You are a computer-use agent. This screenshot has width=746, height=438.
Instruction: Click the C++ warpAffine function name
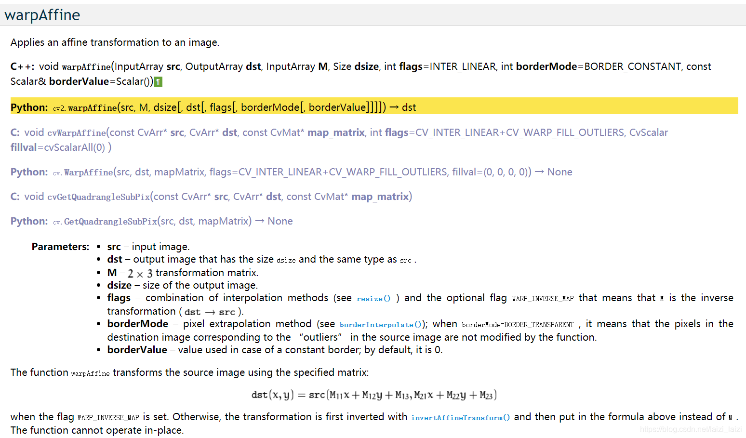coord(86,67)
